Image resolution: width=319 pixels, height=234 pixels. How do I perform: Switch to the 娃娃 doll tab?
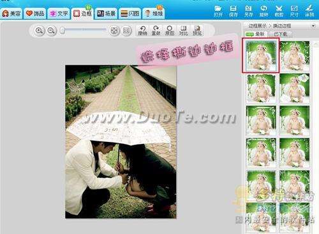154,13
